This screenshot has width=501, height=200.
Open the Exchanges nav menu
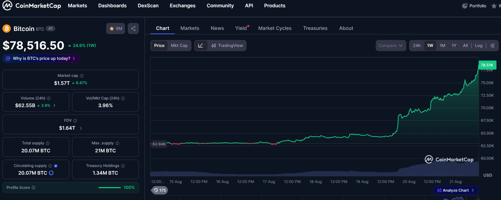pyautogui.click(x=182, y=6)
